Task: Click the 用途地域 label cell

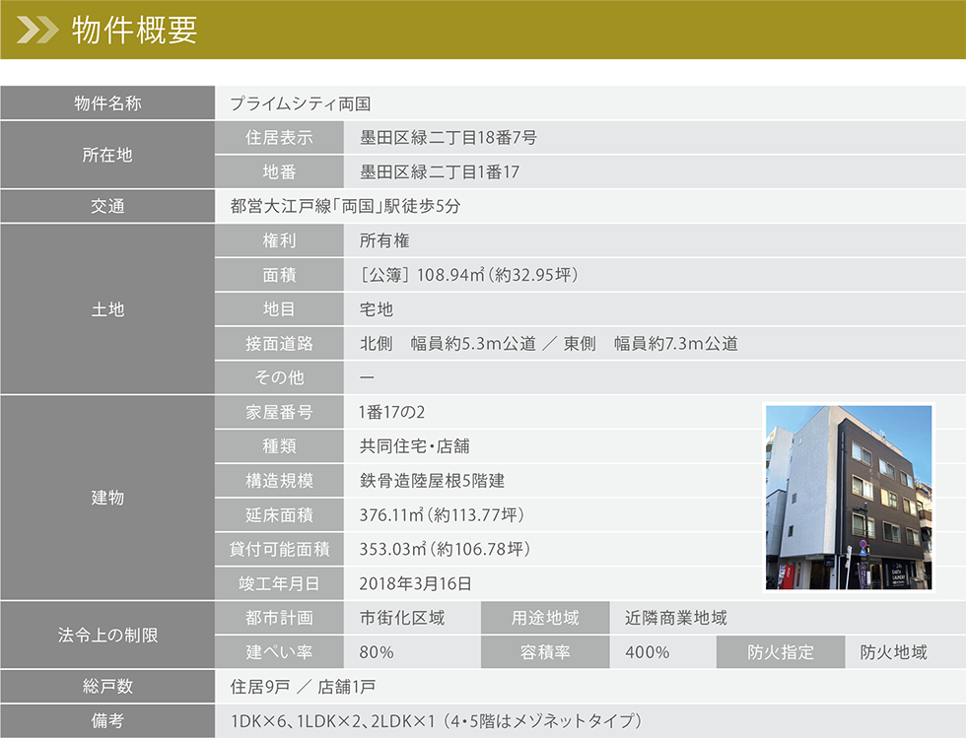Action: pos(545,618)
